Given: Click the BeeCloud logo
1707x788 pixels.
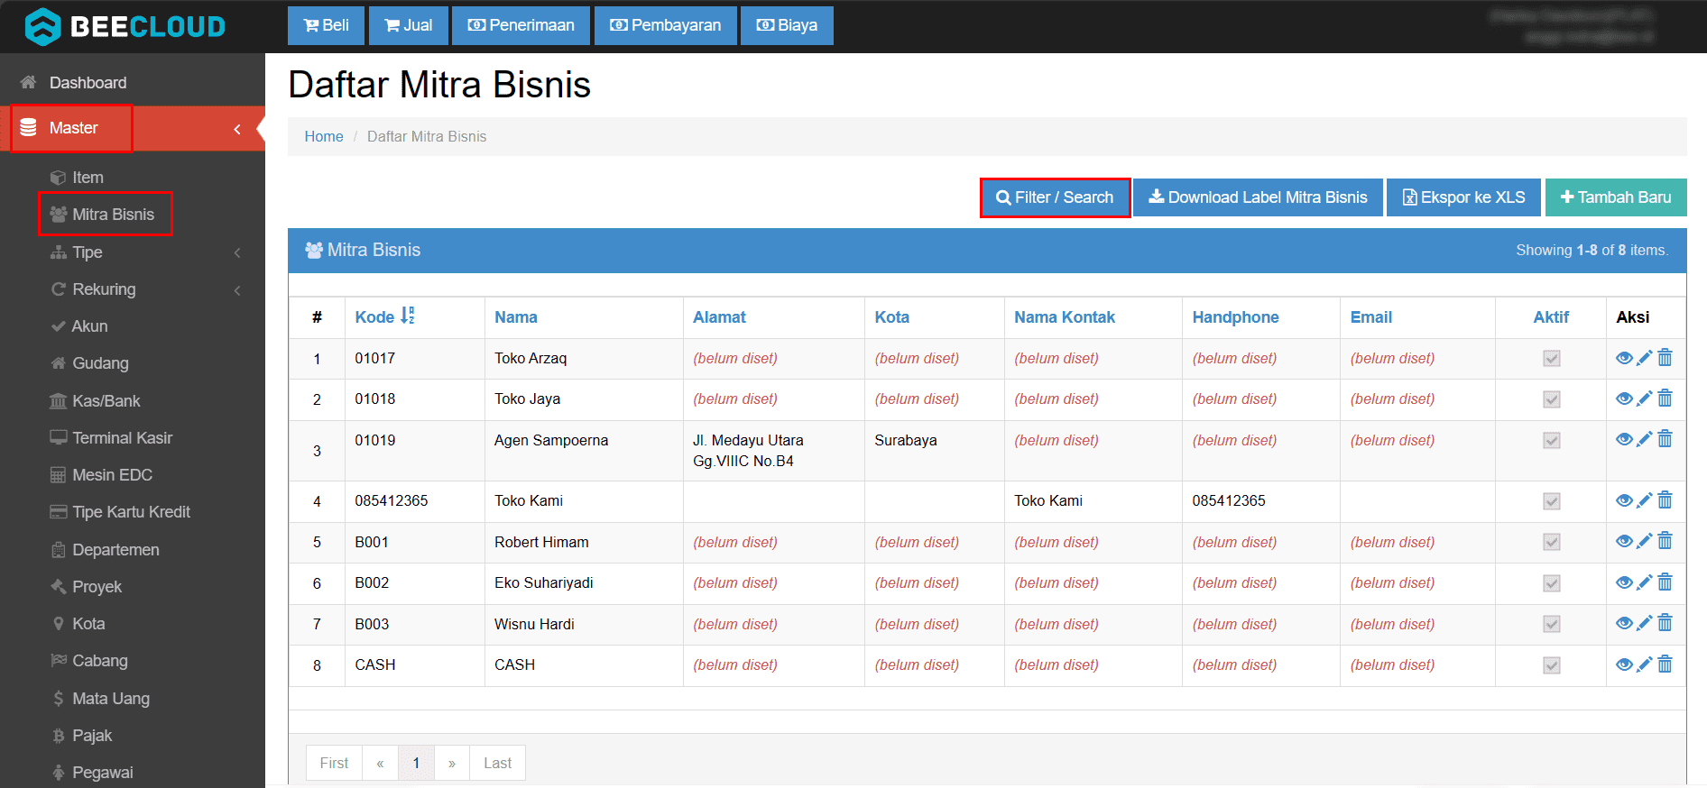Looking at the screenshot, I should pos(125,26).
